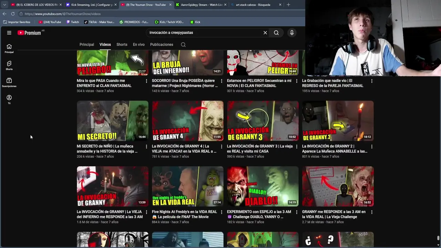This screenshot has height=248, width=441.
Task: Open the Twitch bookmark
Action: (x=73, y=22)
